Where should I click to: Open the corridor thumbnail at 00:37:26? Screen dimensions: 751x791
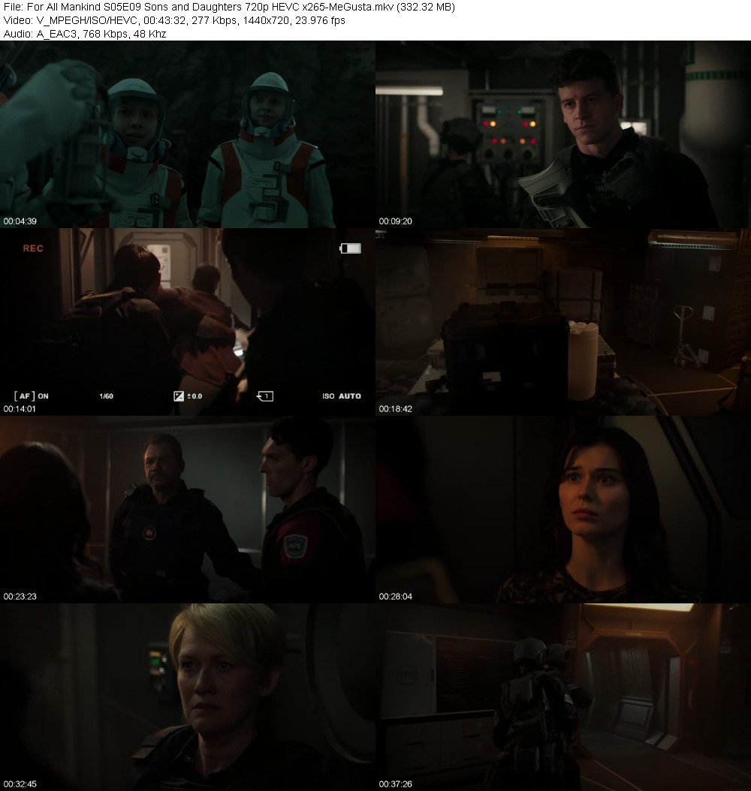click(x=563, y=697)
